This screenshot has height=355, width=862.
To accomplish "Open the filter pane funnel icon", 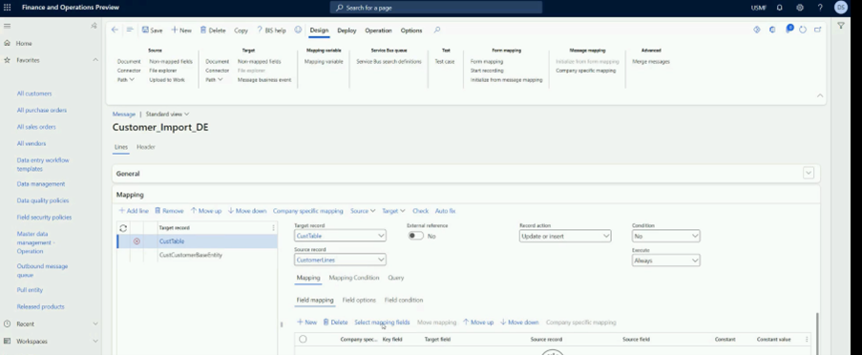I will (x=841, y=26).
